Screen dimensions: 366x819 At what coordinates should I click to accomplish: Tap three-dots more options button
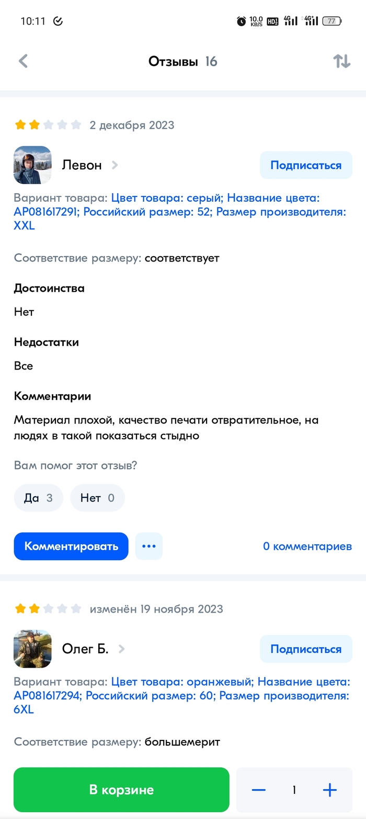[x=149, y=546]
